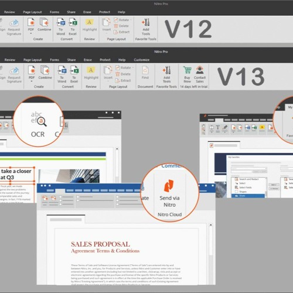
Task: Expand Insert dropdown in V12 Page Layout
Action: (107, 33)
